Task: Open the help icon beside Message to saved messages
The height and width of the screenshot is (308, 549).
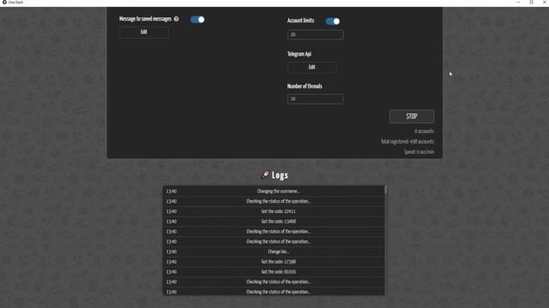Action: click(x=176, y=19)
